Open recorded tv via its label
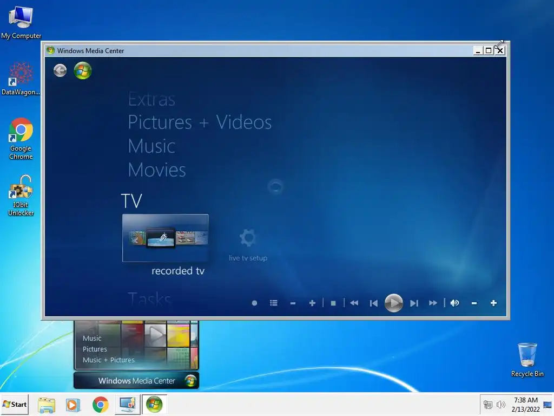The height and width of the screenshot is (416, 554). coord(178,271)
